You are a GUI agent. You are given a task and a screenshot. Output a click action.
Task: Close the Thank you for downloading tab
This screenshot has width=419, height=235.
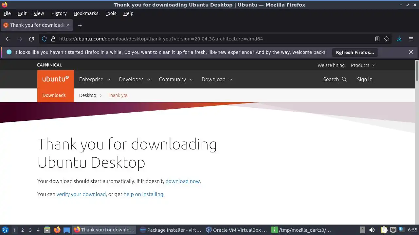point(68,25)
